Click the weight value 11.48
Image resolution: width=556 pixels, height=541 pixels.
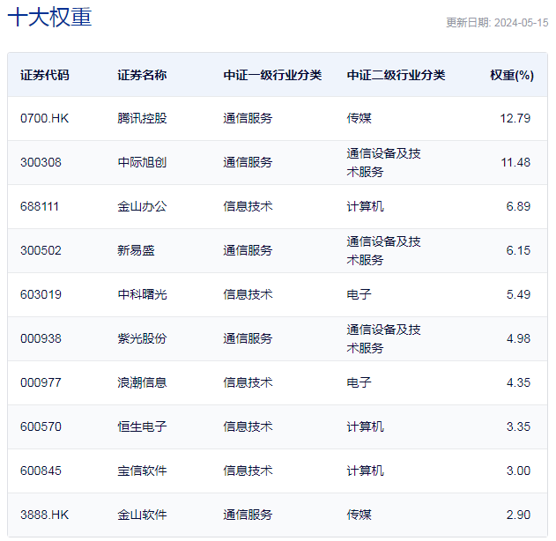[x=515, y=162]
